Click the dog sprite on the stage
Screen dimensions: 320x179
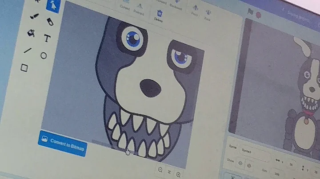(305, 97)
